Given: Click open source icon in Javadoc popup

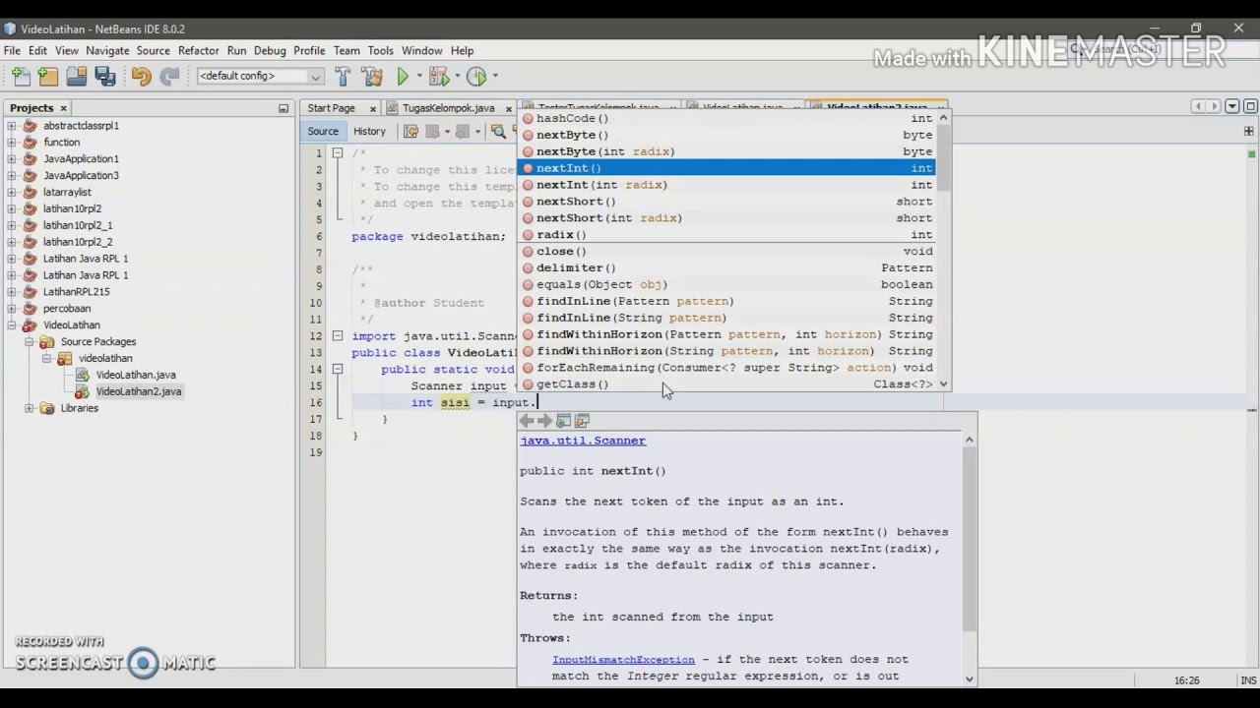Looking at the screenshot, I should 582,421.
